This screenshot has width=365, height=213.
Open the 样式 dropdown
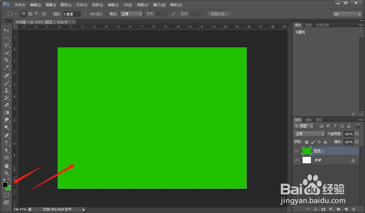point(131,14)
